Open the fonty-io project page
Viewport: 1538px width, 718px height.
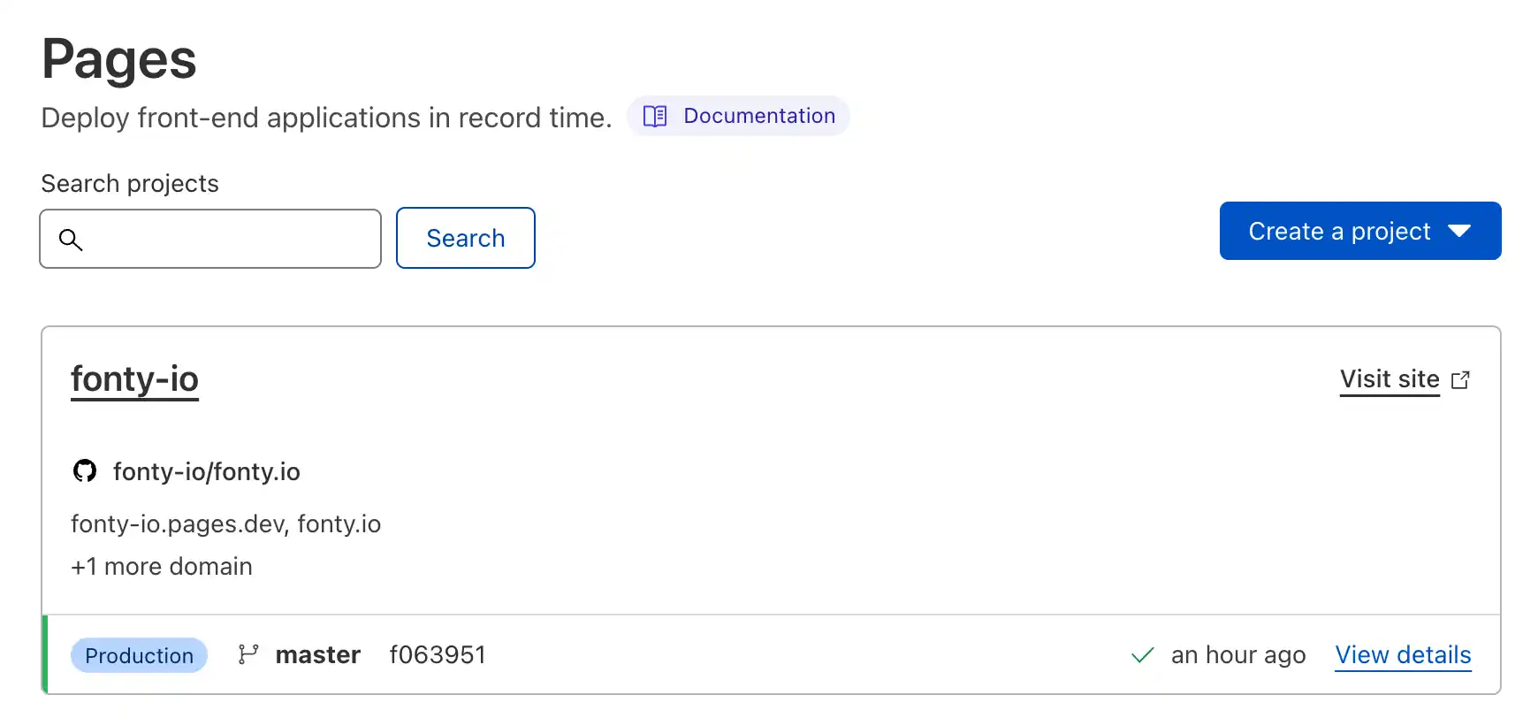click(x=133, y=378)
